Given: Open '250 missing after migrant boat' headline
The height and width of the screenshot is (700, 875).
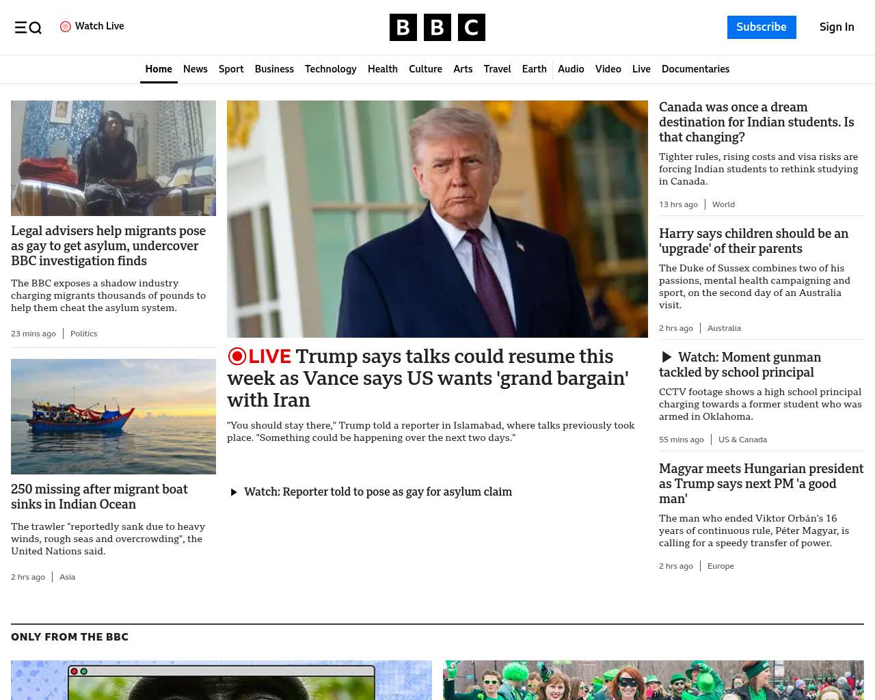Looking at the screenshot, I should tap(99, 497).
